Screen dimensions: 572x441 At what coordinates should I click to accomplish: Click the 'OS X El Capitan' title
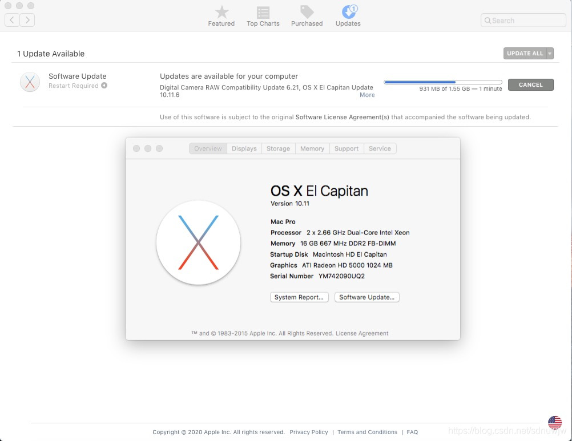pos(319,191)
